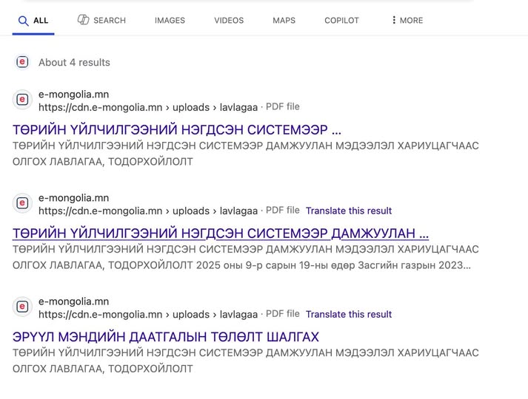The width and height of the screenshot is (528, 399).
Task: Switch to the SEARCH tab
Action: tap(101, 21)
